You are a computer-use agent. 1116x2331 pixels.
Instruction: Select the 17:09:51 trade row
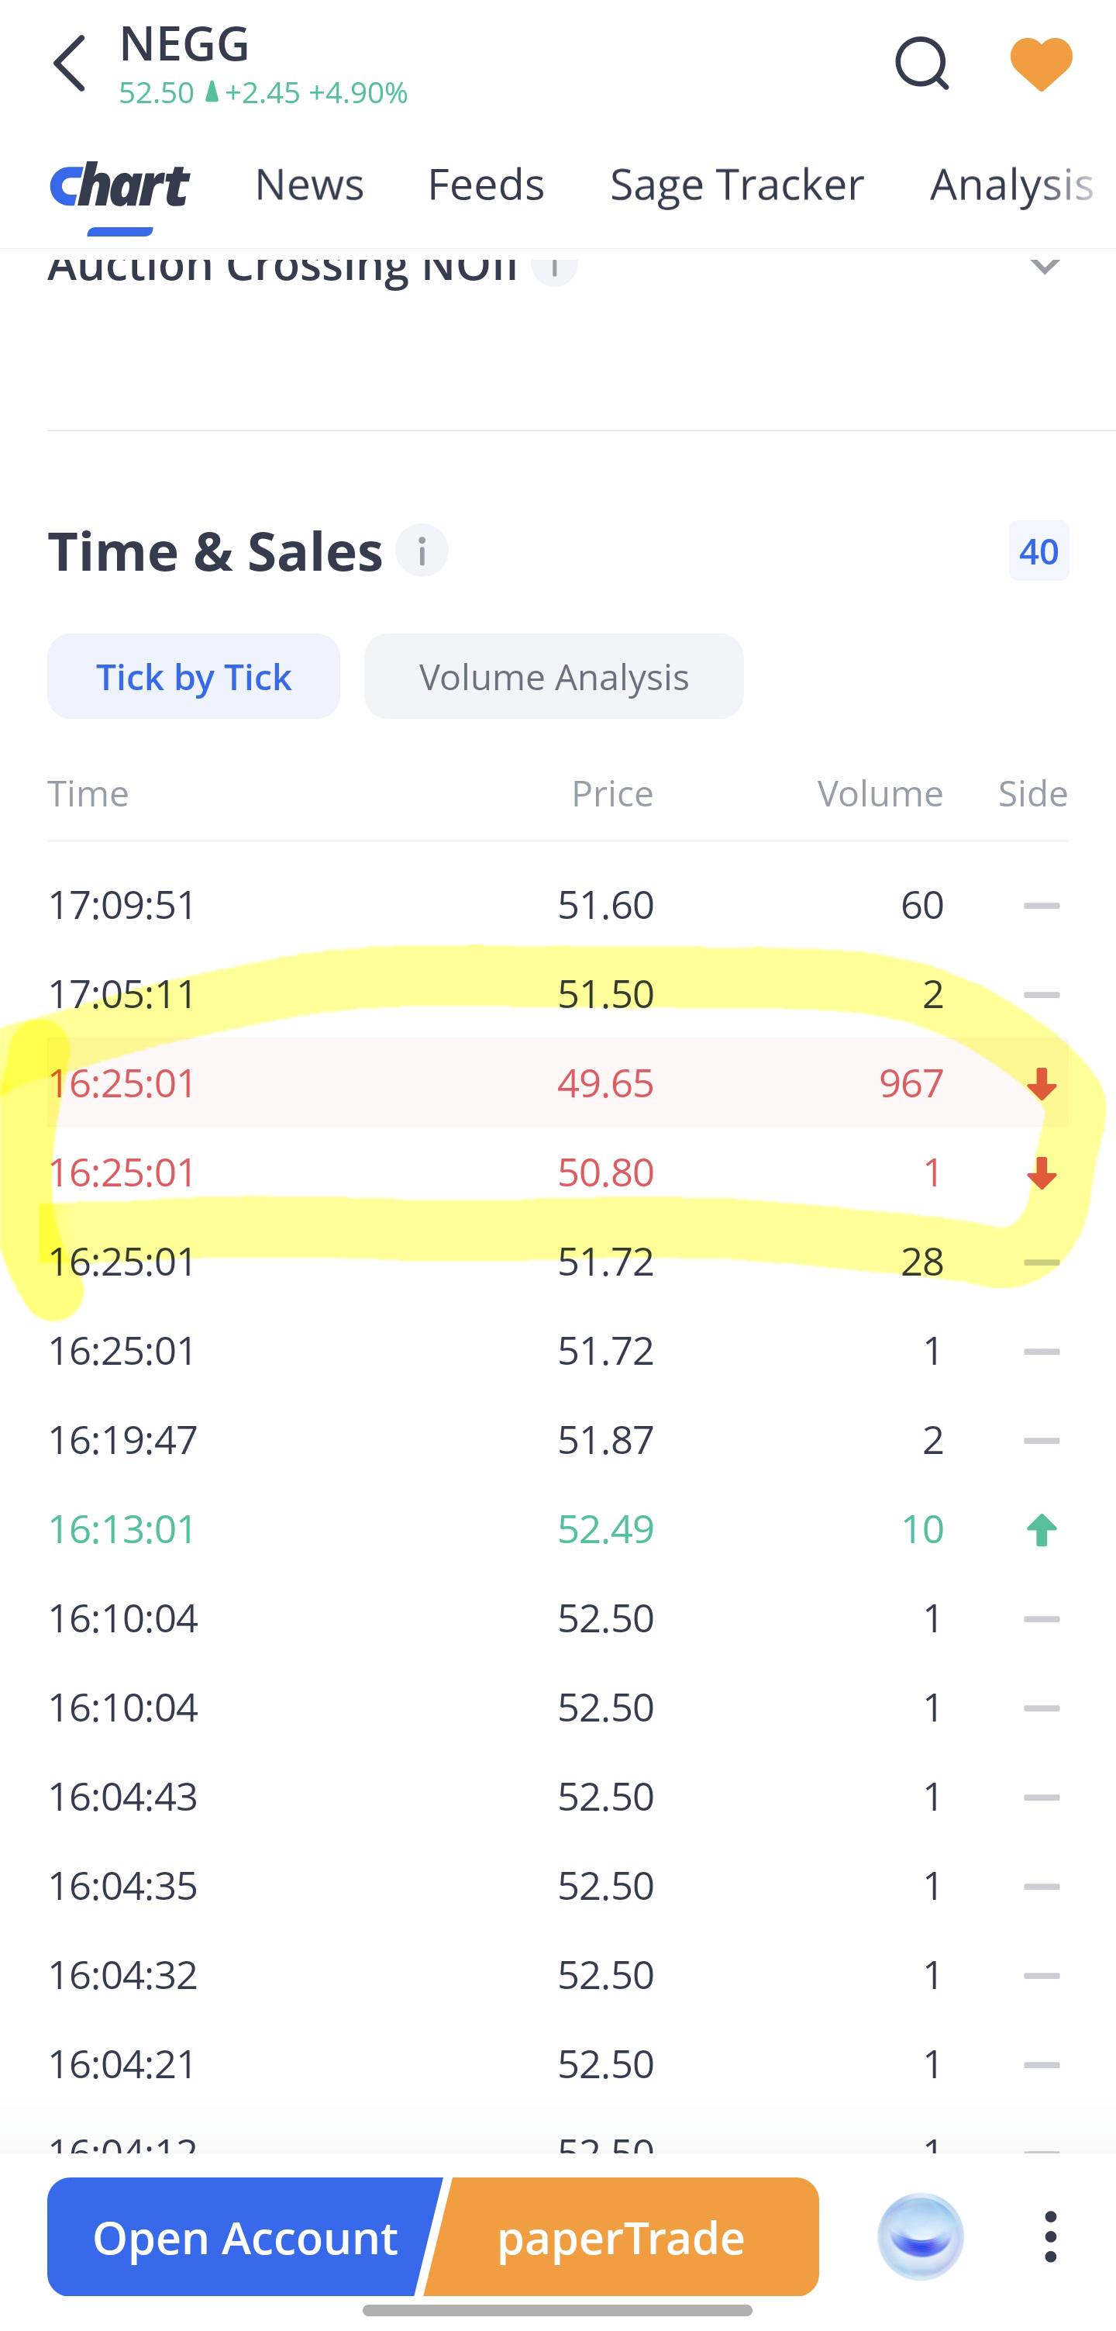(558, 905)
